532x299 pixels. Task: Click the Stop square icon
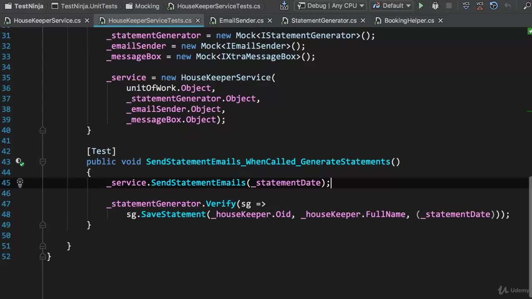[x=449, y=6]
